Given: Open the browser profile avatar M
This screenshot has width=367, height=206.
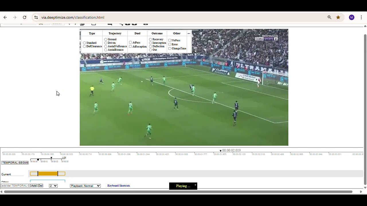Looking at the screenshot, I should click(352, 17).
